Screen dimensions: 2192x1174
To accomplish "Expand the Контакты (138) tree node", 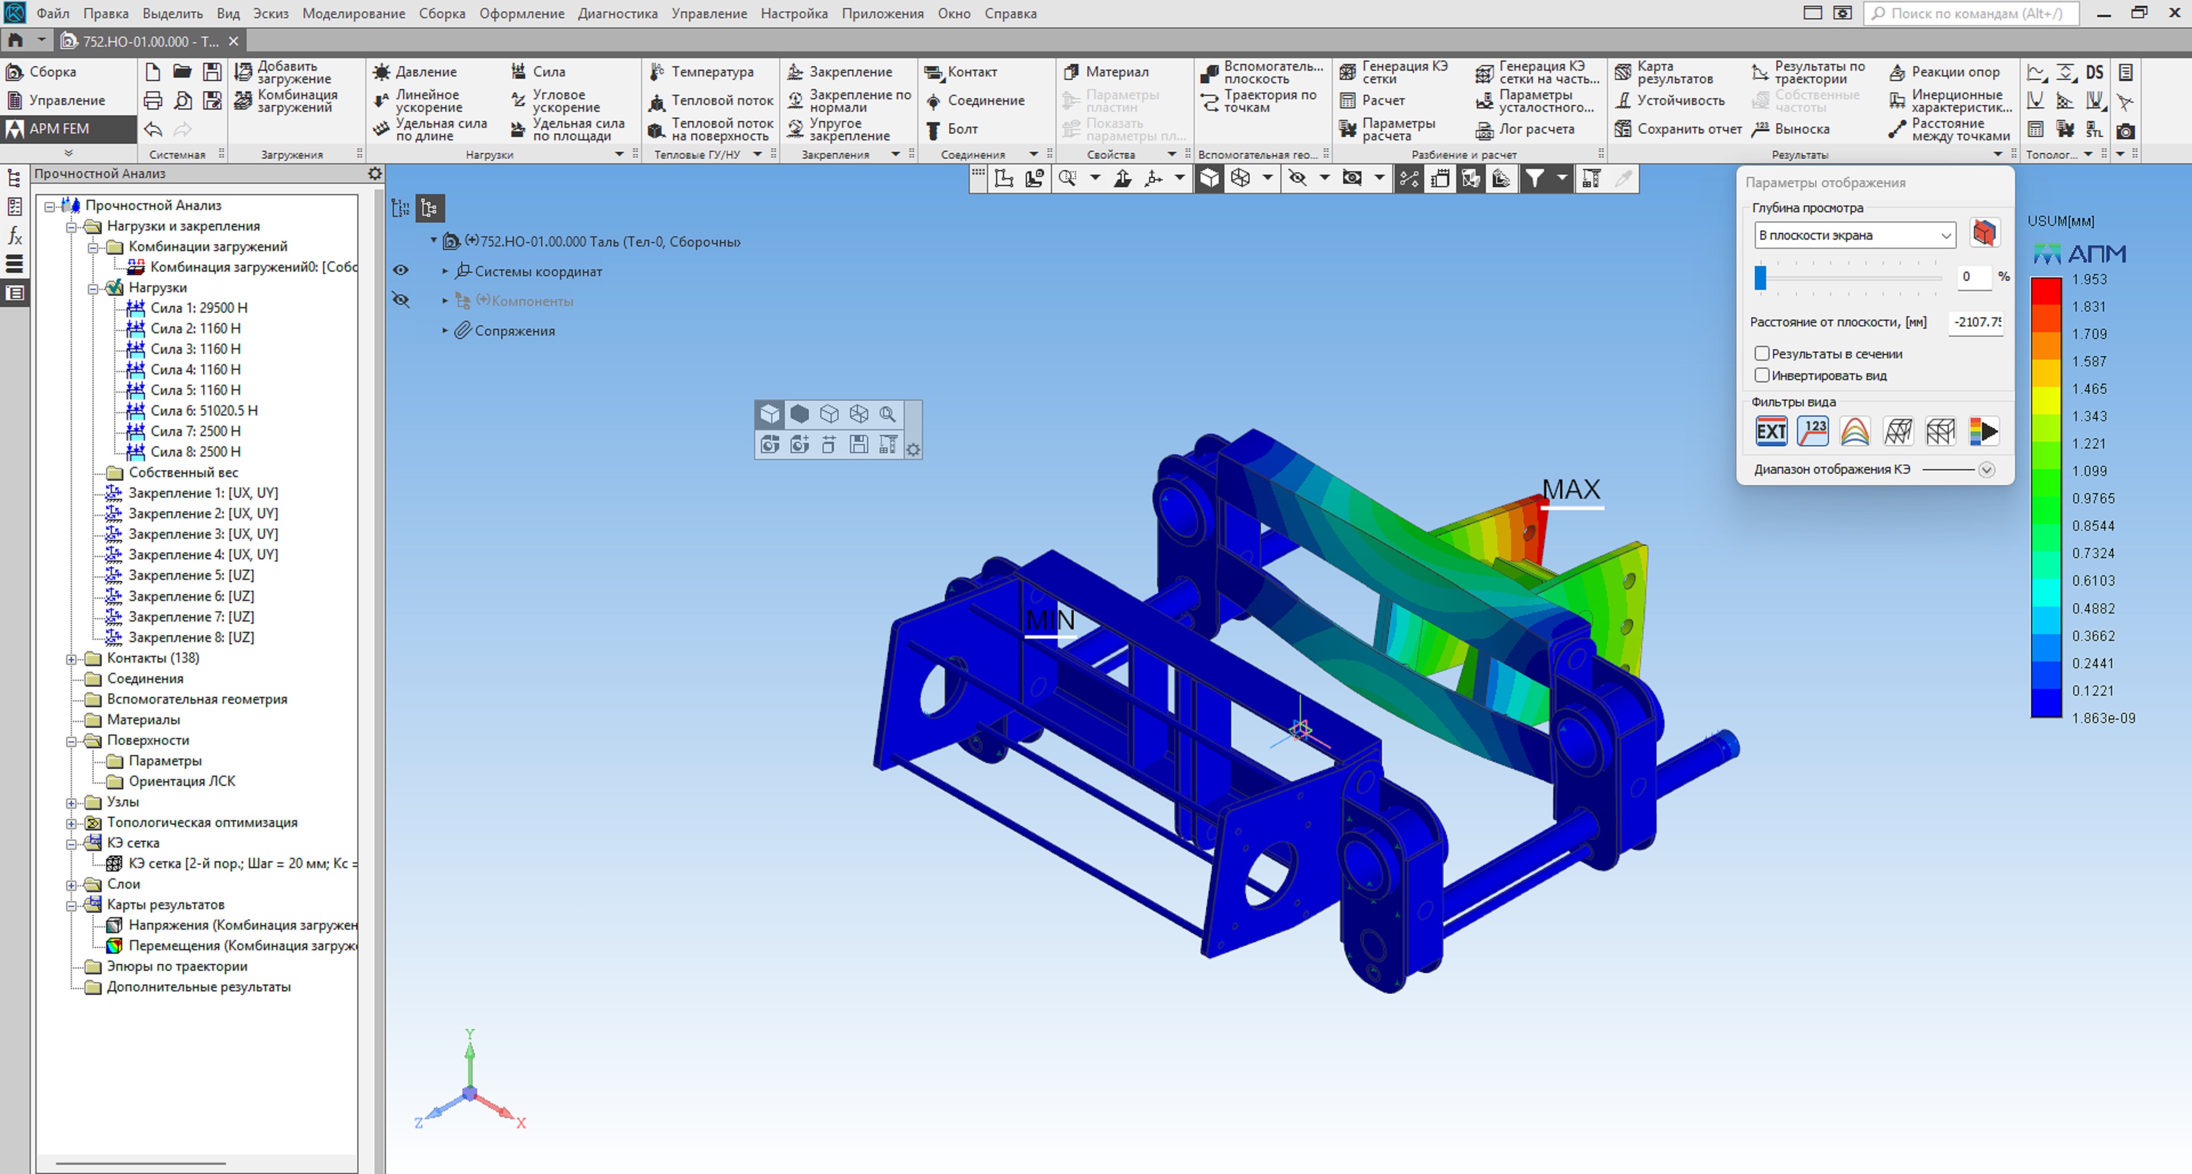I will pyautogui.click(x=72, y=659).
